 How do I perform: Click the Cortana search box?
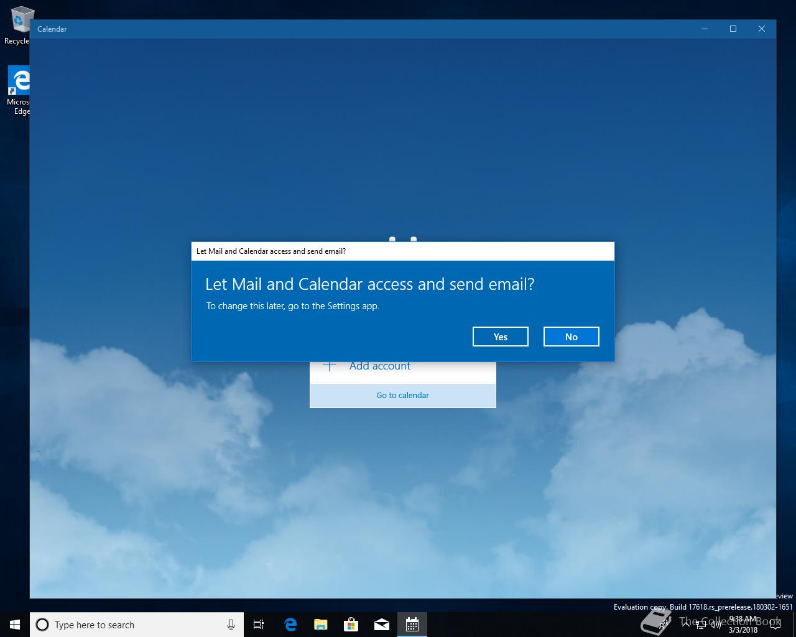pyautogui.click(x=137, y=625)
